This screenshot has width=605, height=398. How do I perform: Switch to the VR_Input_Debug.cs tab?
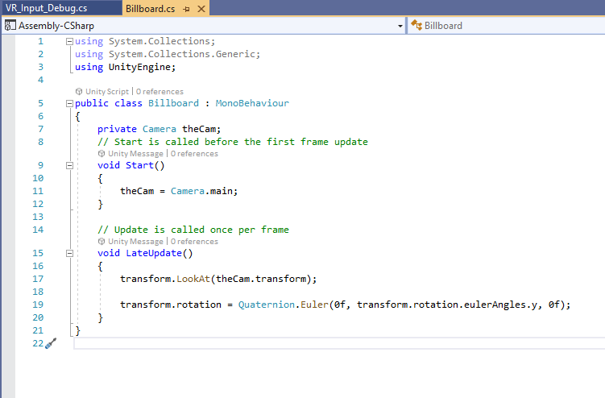point(46,8)
